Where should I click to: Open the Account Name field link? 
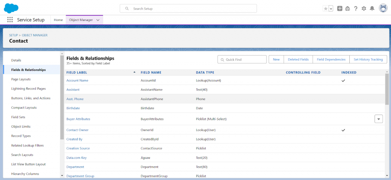[x=77, y=80]
